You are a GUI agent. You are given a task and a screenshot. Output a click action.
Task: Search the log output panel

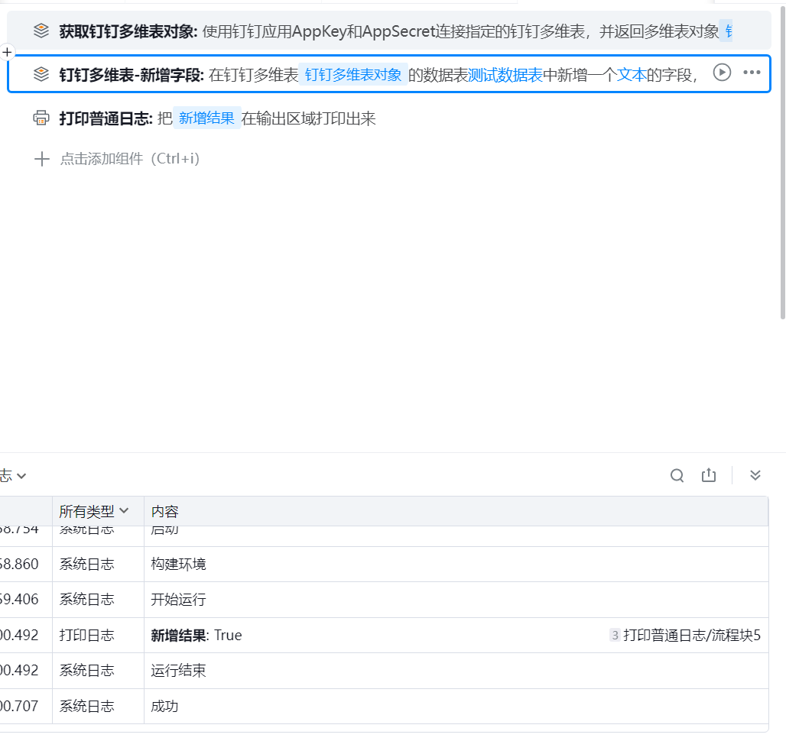(x=677, y=475)
